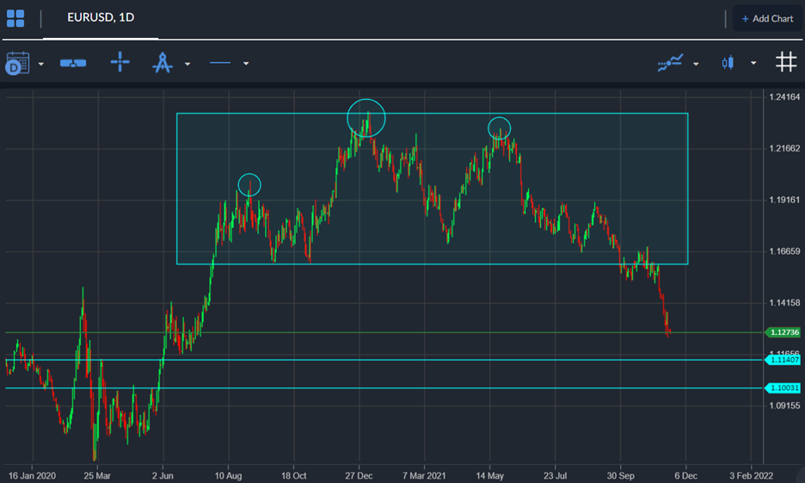The width and height of the screenshot is (805, 483).
Task: Click the 25 Mar date label
Action: tap(97, 476)
